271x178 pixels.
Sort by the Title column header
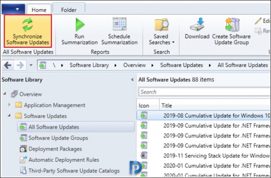coord(215,105)
